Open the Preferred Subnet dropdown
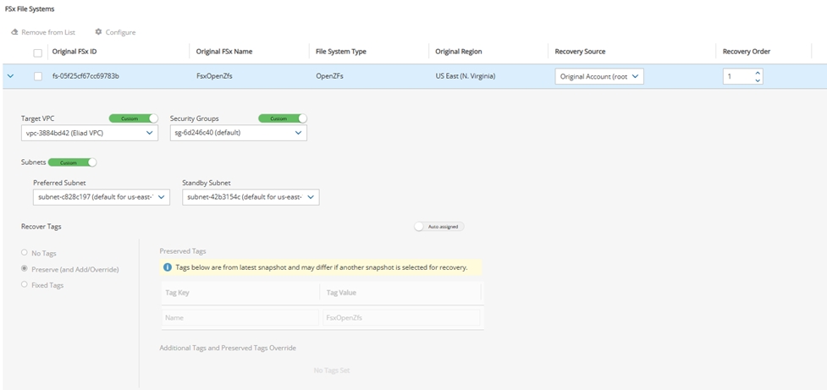 point(102,197)
